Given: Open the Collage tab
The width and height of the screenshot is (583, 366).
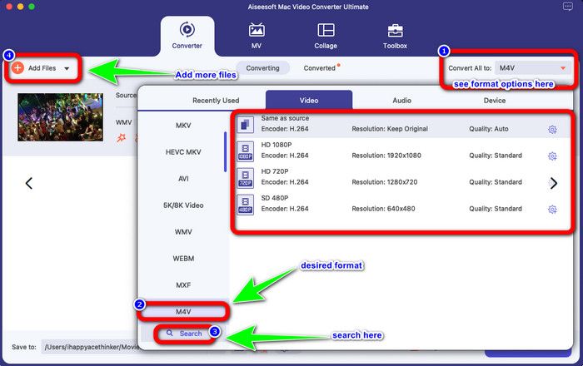Looking at the screenshot, I should point(326,36).
